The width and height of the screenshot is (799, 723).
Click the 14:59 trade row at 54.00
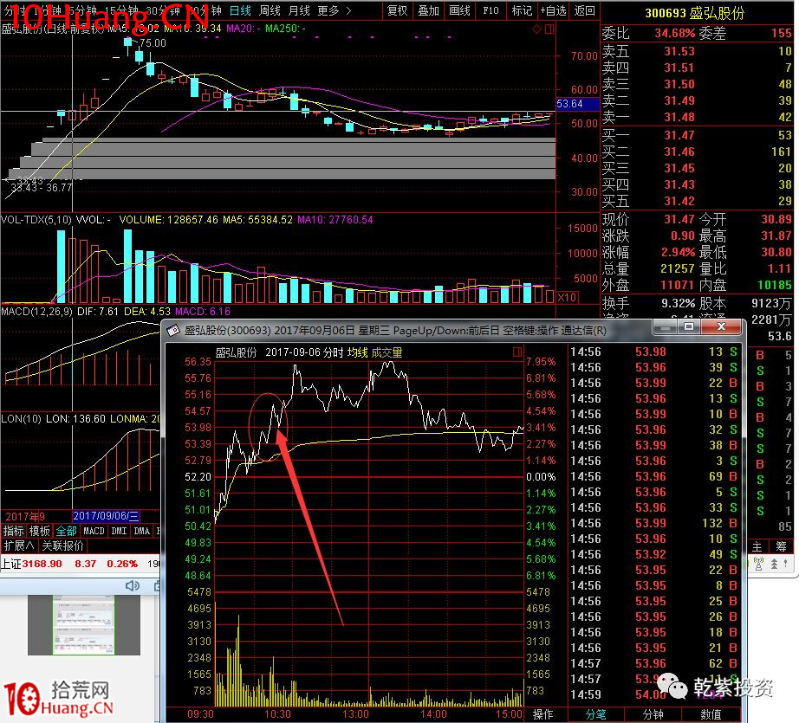653,694
